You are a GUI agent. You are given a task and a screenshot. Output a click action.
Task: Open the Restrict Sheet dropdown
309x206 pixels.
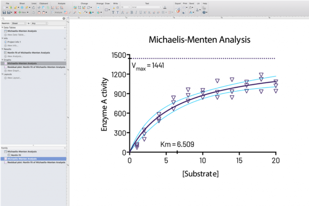18,23
